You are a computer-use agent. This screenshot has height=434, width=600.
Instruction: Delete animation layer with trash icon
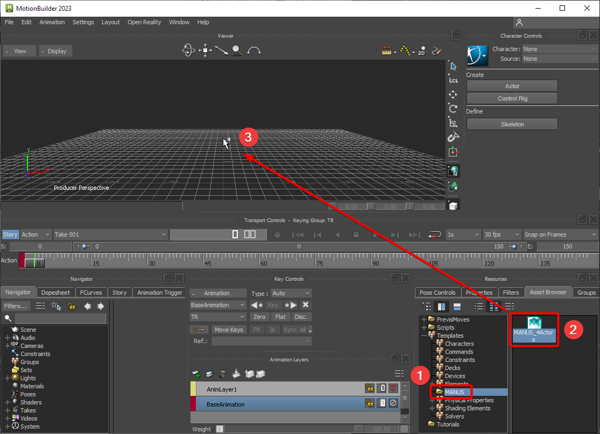tap(223, 374)
